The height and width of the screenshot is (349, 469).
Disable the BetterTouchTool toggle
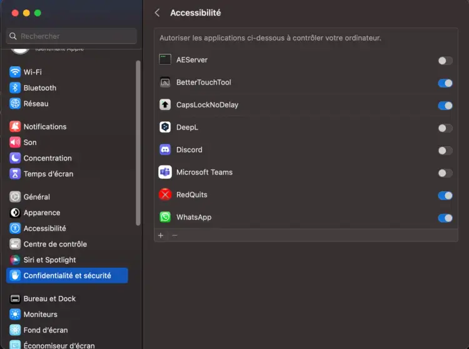click(445, 83)
